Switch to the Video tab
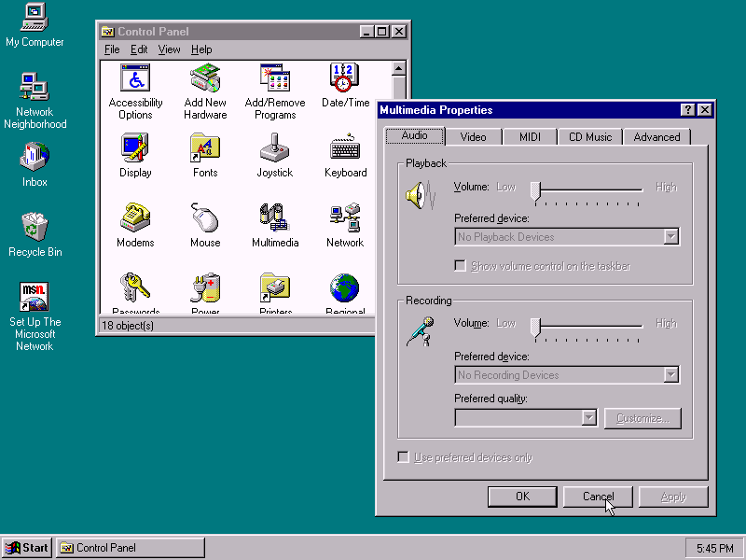 (474, 137)
